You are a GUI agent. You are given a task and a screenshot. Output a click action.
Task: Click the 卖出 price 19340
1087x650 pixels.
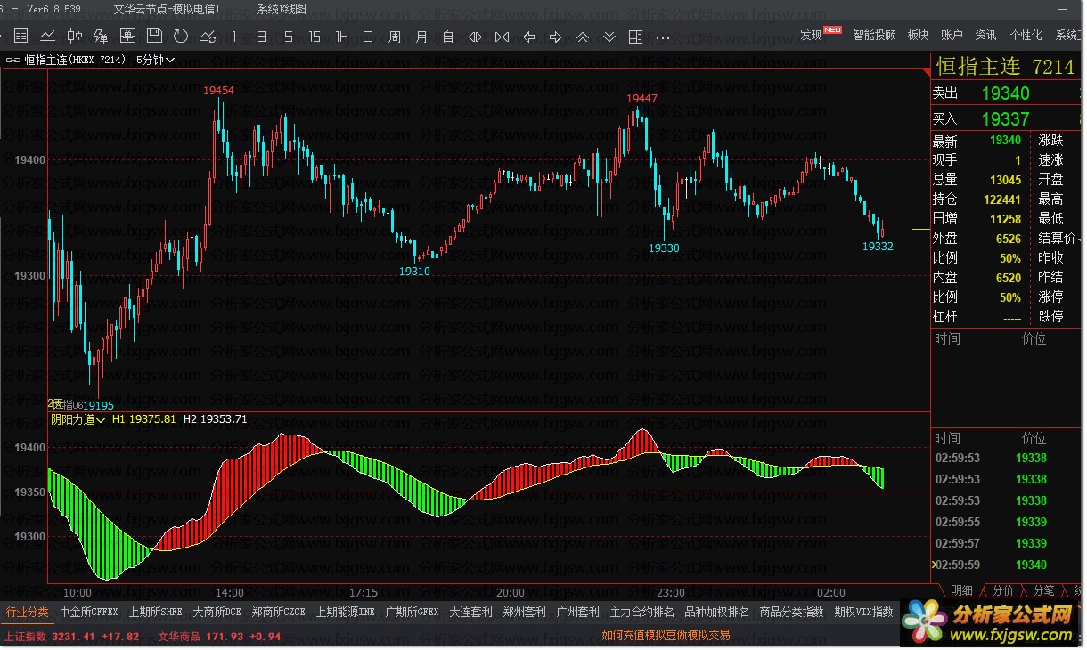click(1005, 93)
